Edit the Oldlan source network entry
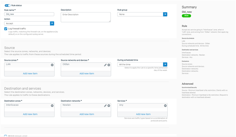Screen dimensions: 236x137 point(105,65)
